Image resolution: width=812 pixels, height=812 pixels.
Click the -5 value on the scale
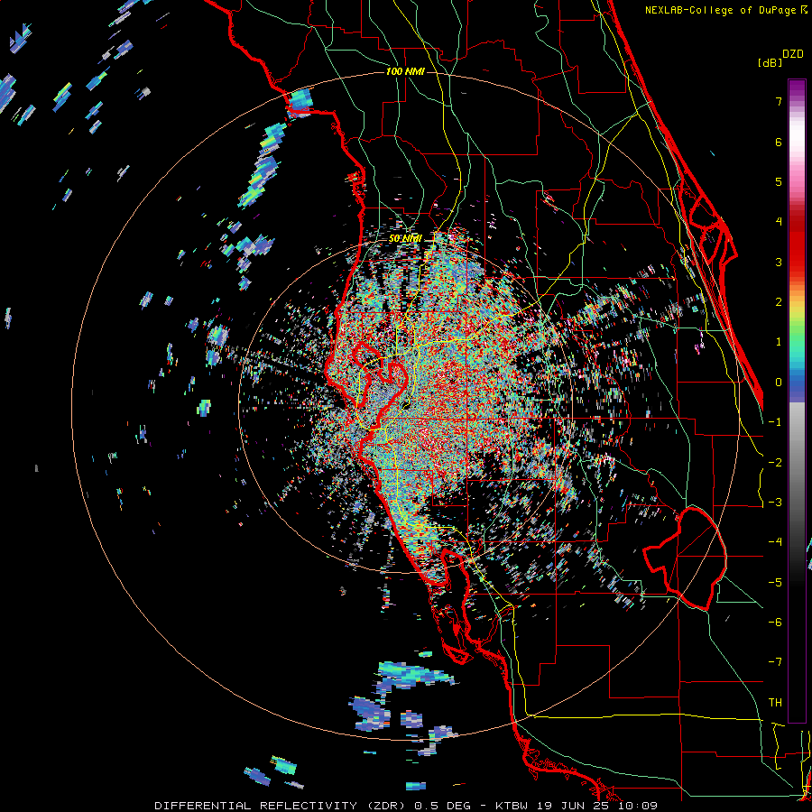(775, 582)
